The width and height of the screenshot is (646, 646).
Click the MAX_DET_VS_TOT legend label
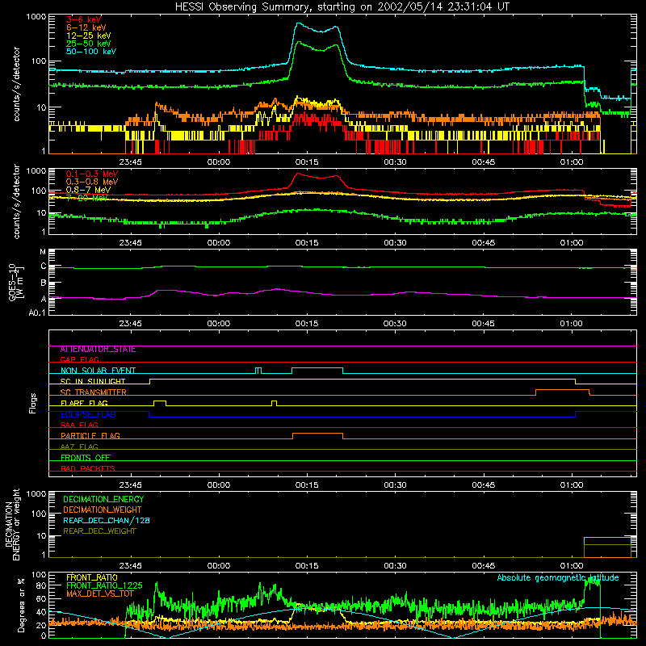point(99,594)
